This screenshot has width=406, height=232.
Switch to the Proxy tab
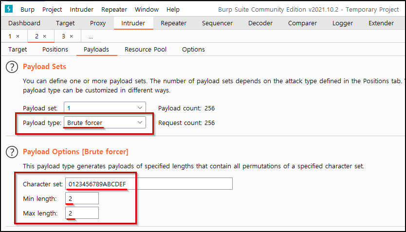(98, 23)
